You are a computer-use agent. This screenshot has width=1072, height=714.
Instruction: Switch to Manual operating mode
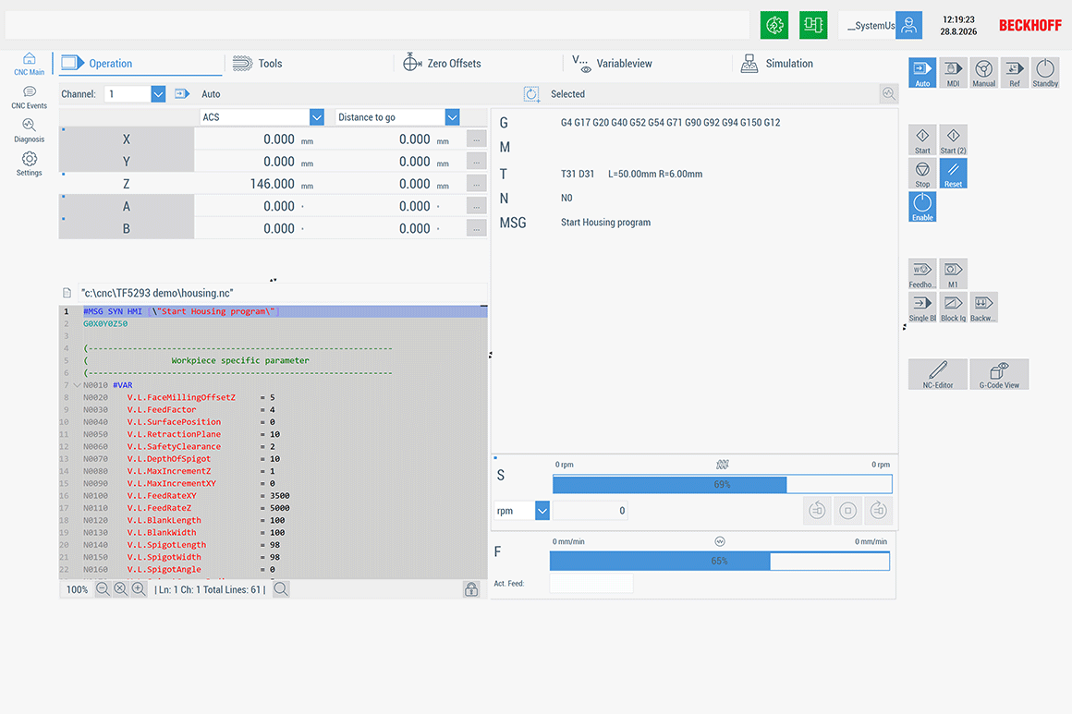984,72
